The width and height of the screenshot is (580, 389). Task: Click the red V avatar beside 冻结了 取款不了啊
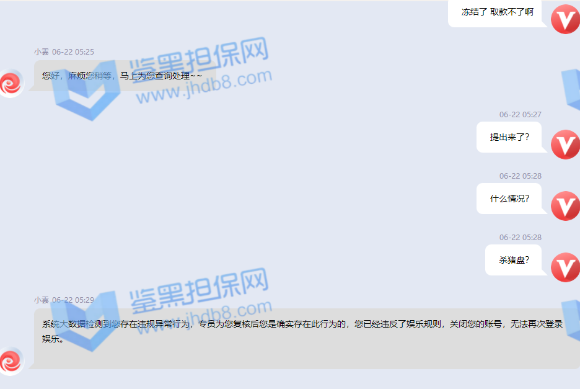coord(565,19)
